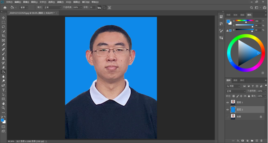Viewport: 268px width, 143px height.
Task: Open the File menu
Action: (9, 2)
